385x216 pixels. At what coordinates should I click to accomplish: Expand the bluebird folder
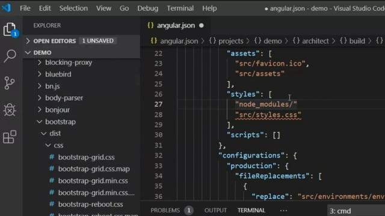(40, 74)
